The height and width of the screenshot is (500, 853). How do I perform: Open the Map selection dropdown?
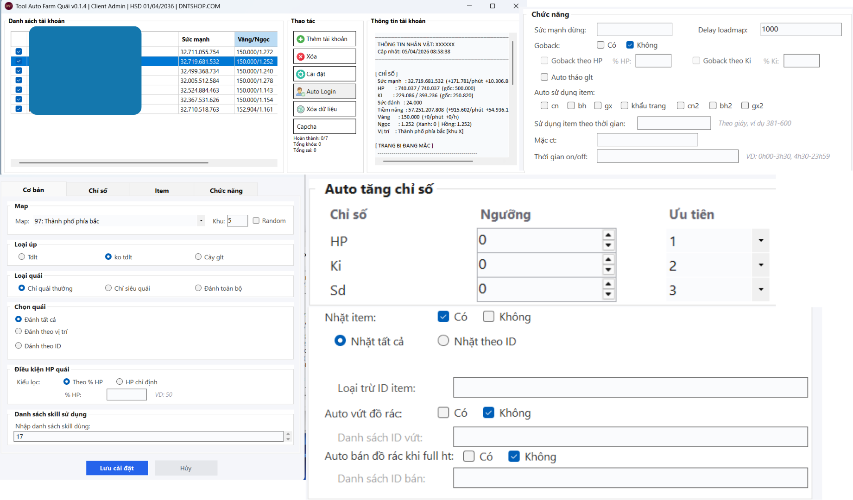(x=201, y=221)
